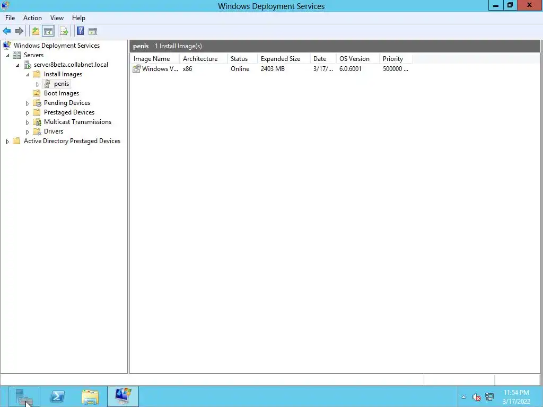Click the server8beta server icon
543x407 pixels.
(x=28, y=65)
